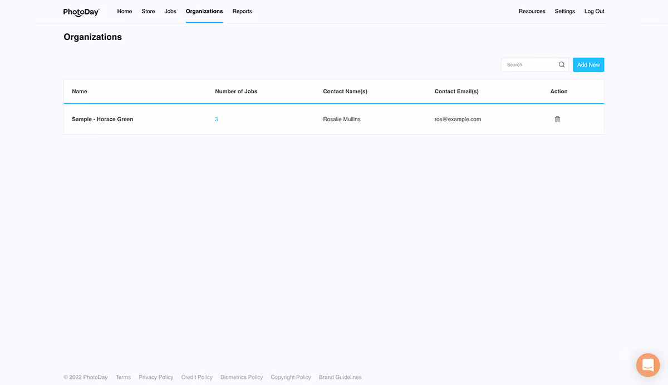Click Log Out
668x385 pixels.
595,11
